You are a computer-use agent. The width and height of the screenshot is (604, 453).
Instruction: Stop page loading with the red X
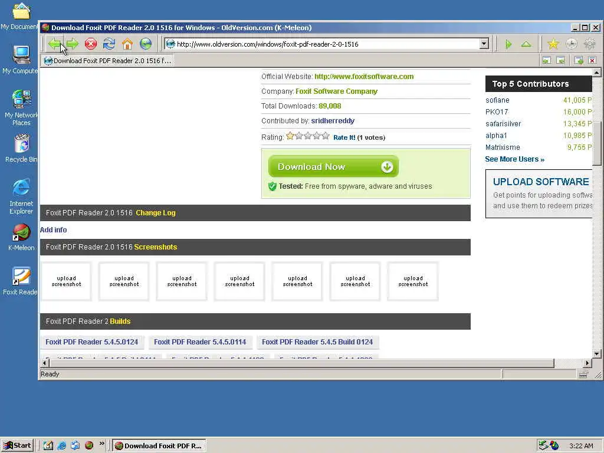point(91,44)
